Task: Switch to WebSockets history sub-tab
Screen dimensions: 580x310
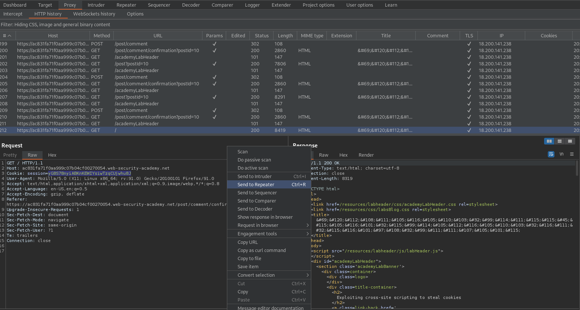Action: pos(94,14)
